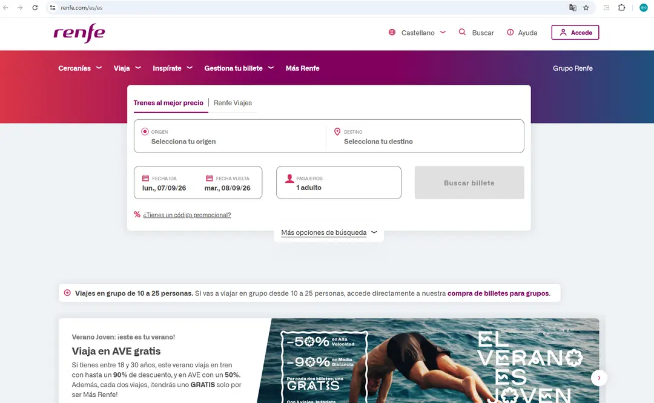Open the Grupo Renfe link
Image resolution: width=654 pixels, height=403 pixels.
point(573,68)
